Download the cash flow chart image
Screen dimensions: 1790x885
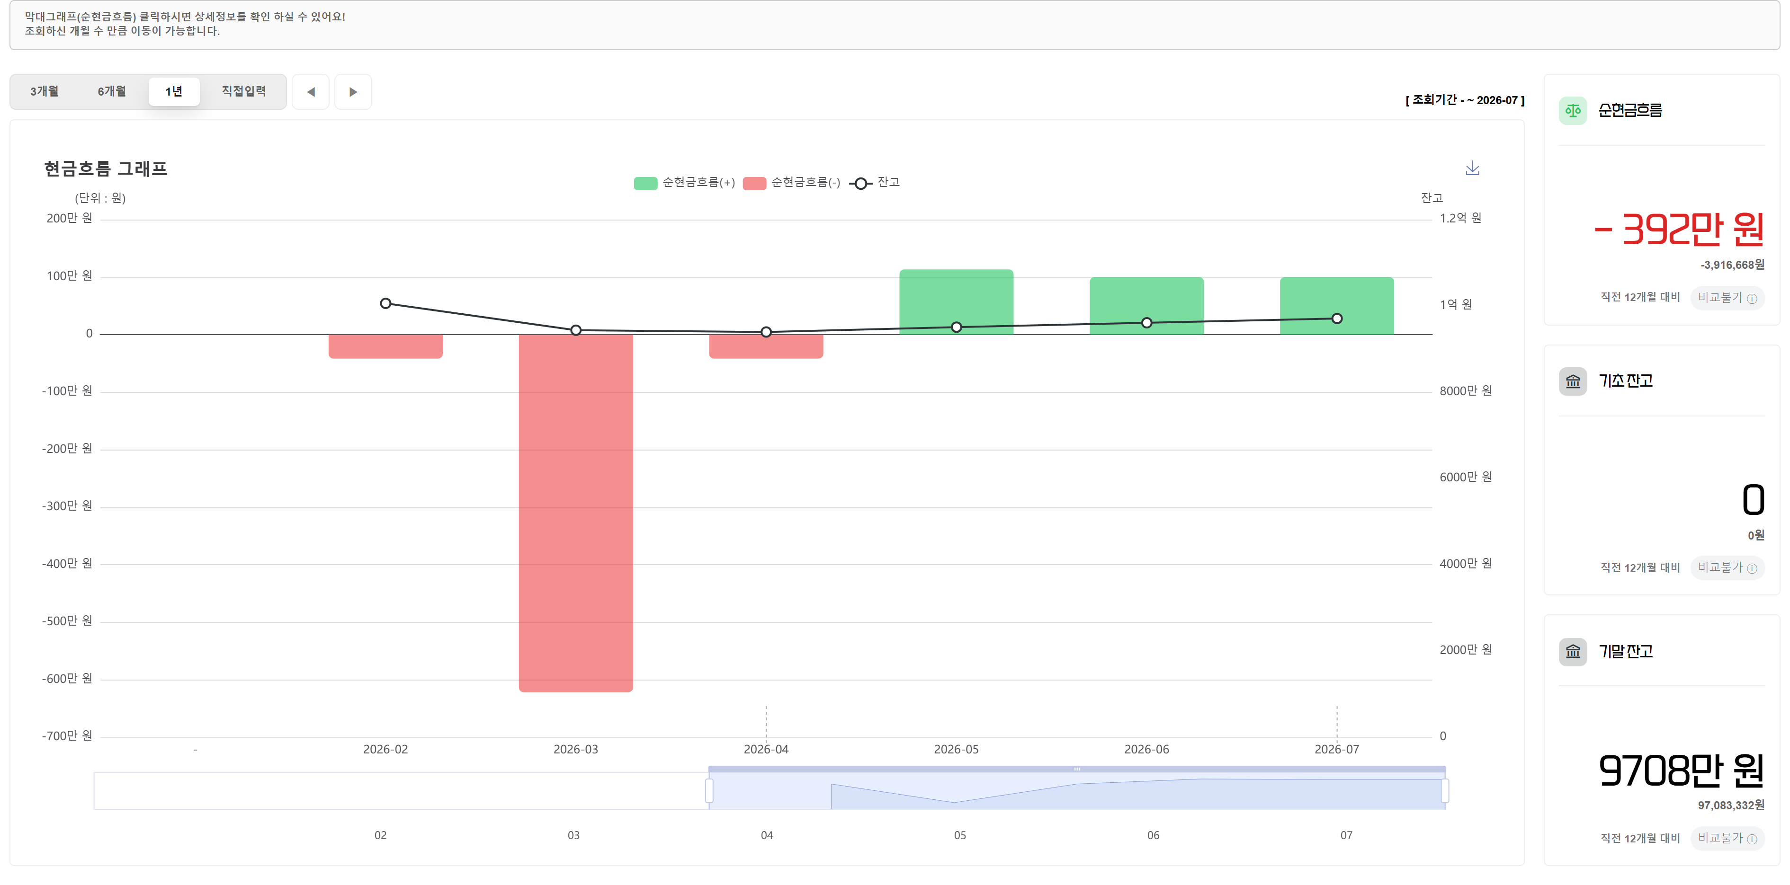click(x=1472, y=168)
